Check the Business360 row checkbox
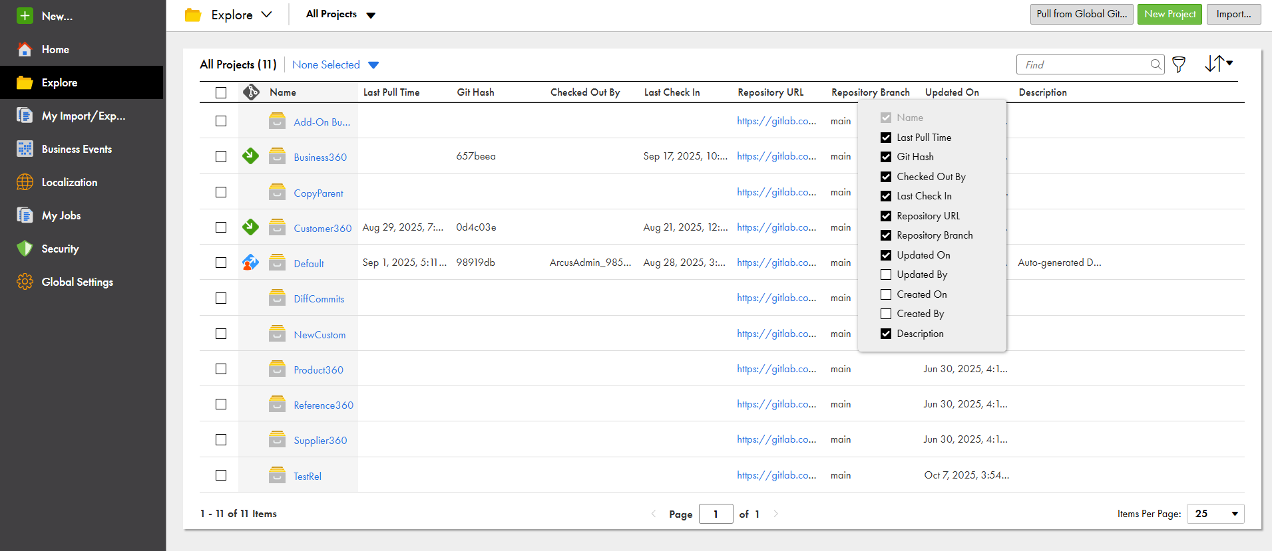The image size is (1272, 551). coord(221,156)
